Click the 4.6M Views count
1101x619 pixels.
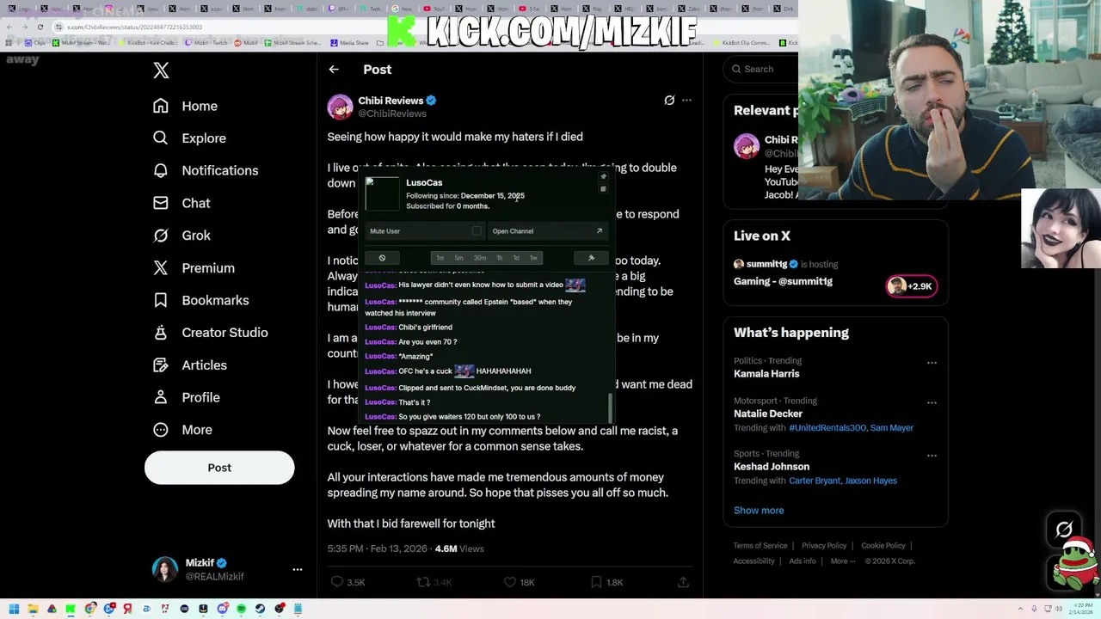coord(459,549)
